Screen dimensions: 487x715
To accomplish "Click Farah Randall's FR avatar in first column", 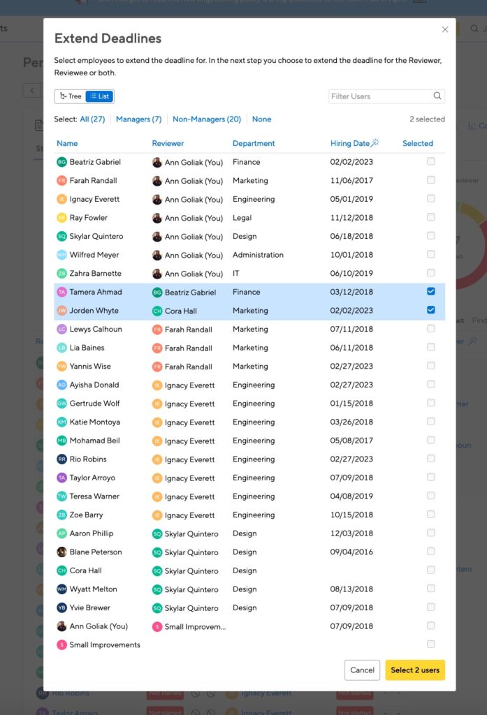I will click(61, 181).
